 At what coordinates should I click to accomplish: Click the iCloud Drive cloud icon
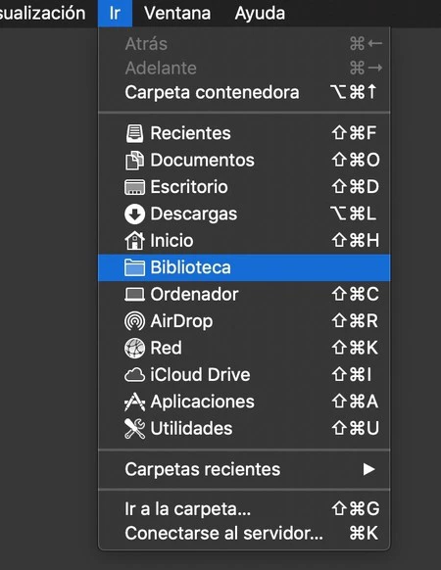point(134,375)
